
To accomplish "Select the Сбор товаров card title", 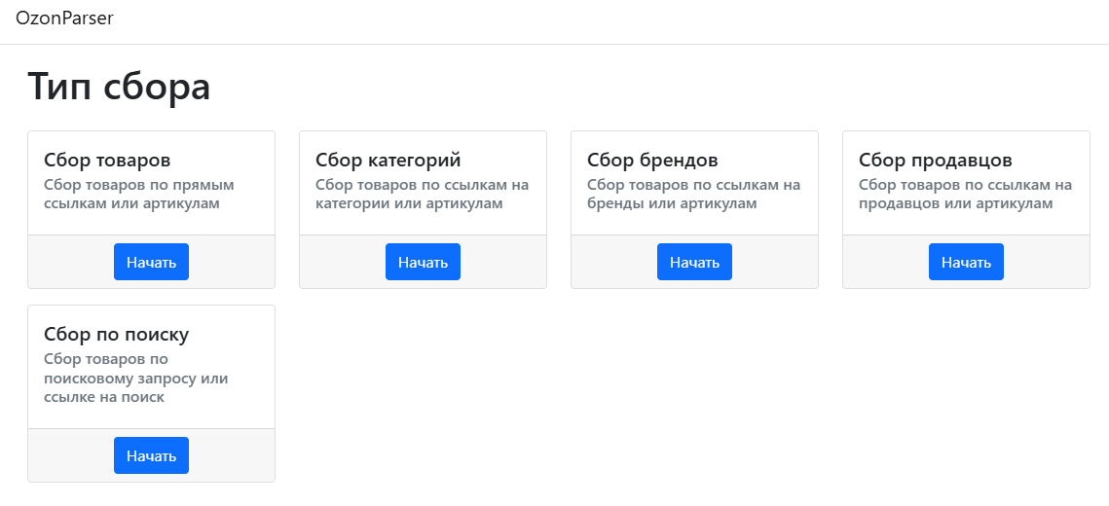I will coord(108,160).
